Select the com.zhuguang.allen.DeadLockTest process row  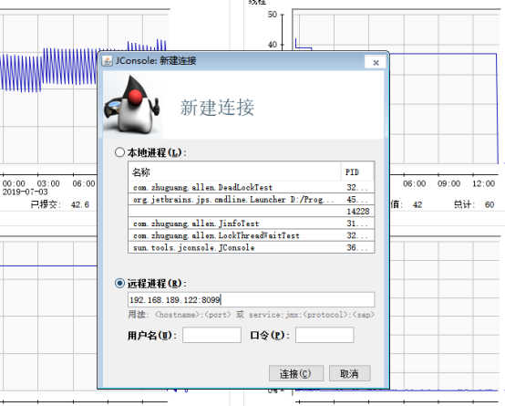point(252,187)
